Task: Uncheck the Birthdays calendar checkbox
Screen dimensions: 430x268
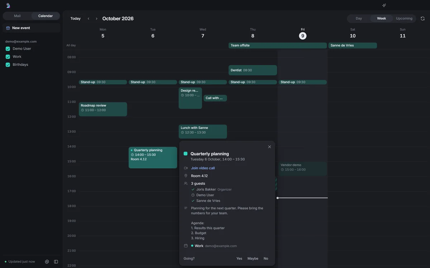Action: (x=8, y=65)
